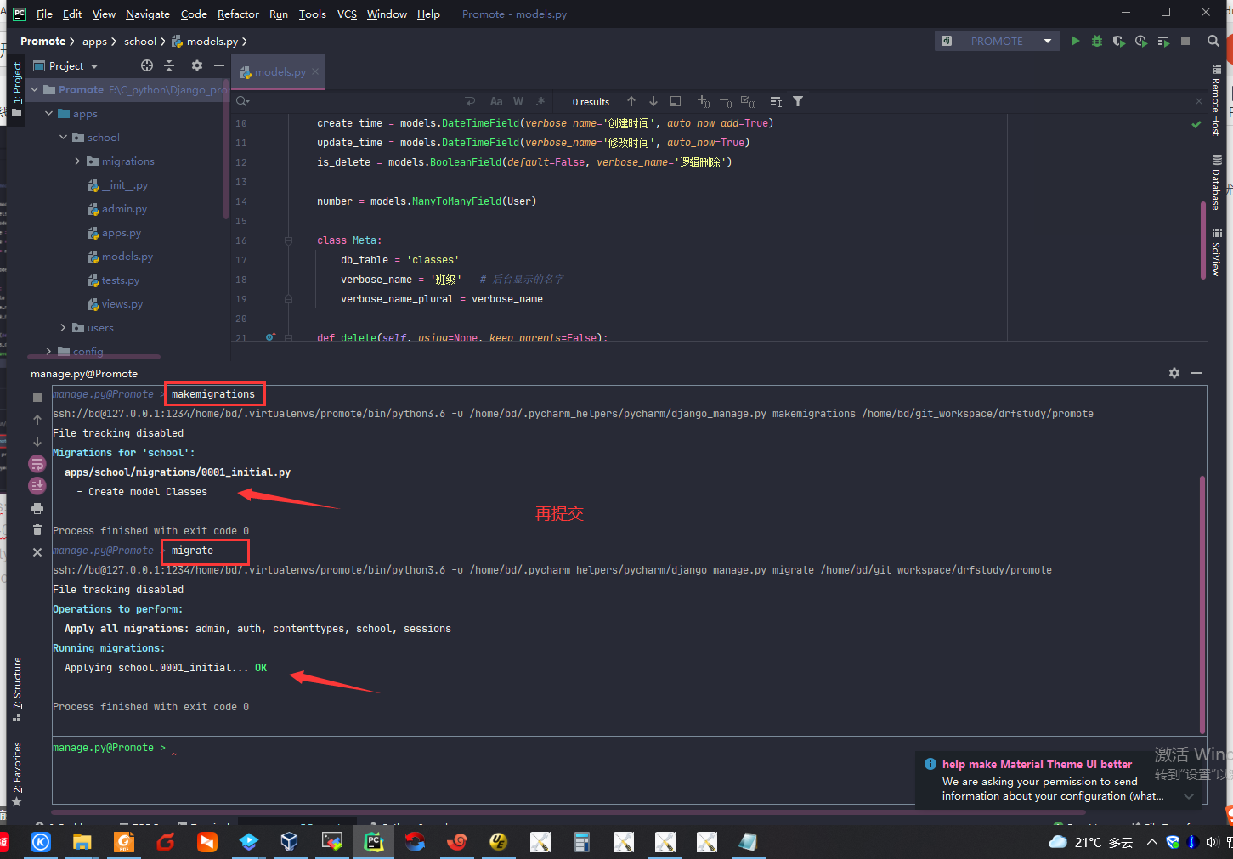
Task: Open views.py in project tree
Action: (x=116, y=303)
